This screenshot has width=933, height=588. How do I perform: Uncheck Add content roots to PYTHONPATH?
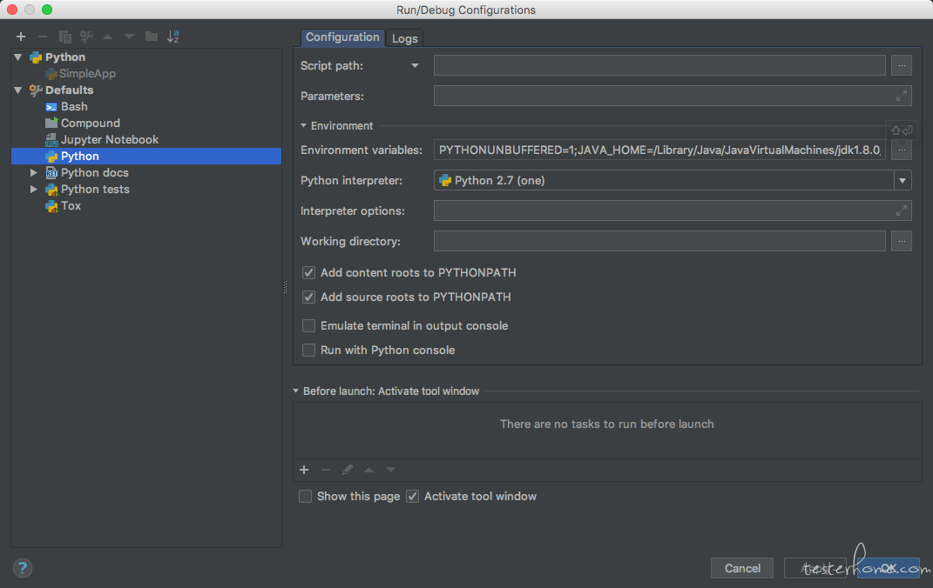coord(308,272)
